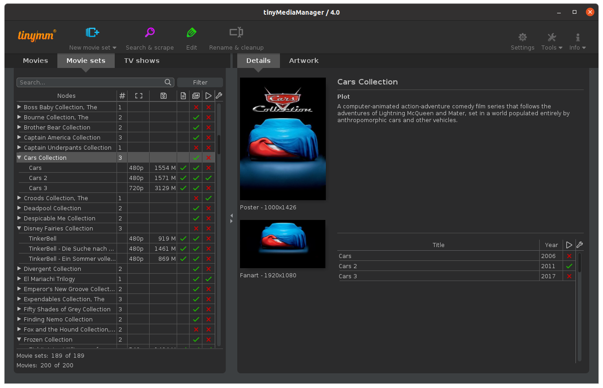The height and width of the screenshot is (388, 603).
Task: Open the Artwork tab
Action: tap(303, 61)
